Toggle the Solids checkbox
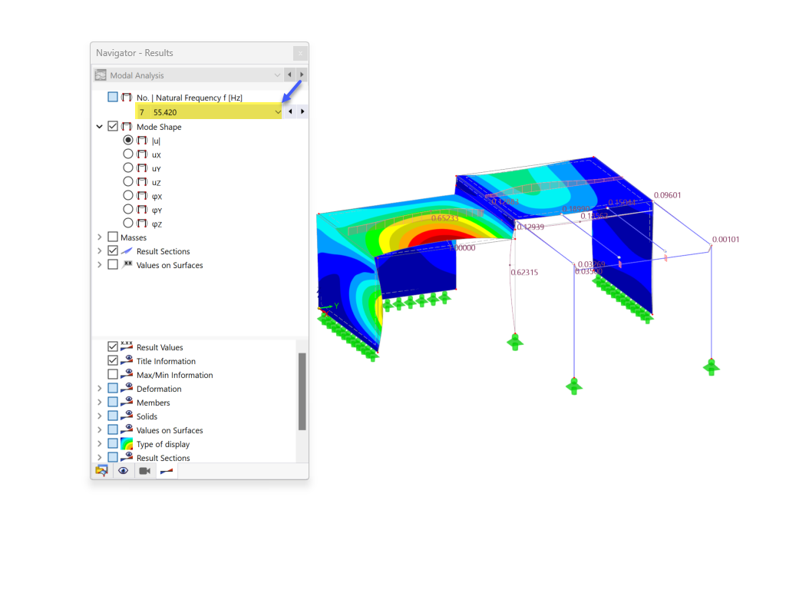786x590 pixels. (113, 416)
